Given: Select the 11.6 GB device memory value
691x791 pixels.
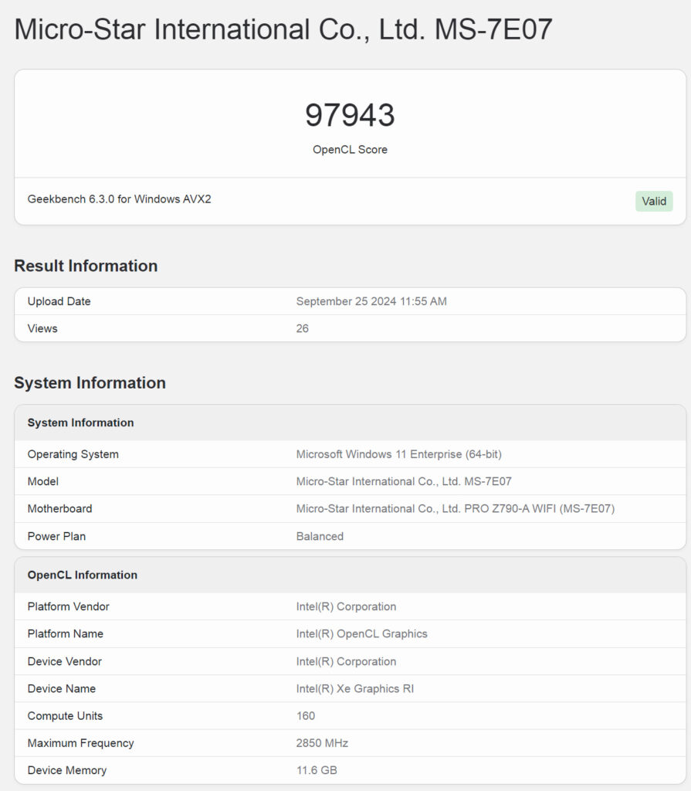Looking at the screenshot, I should (317, 771).
